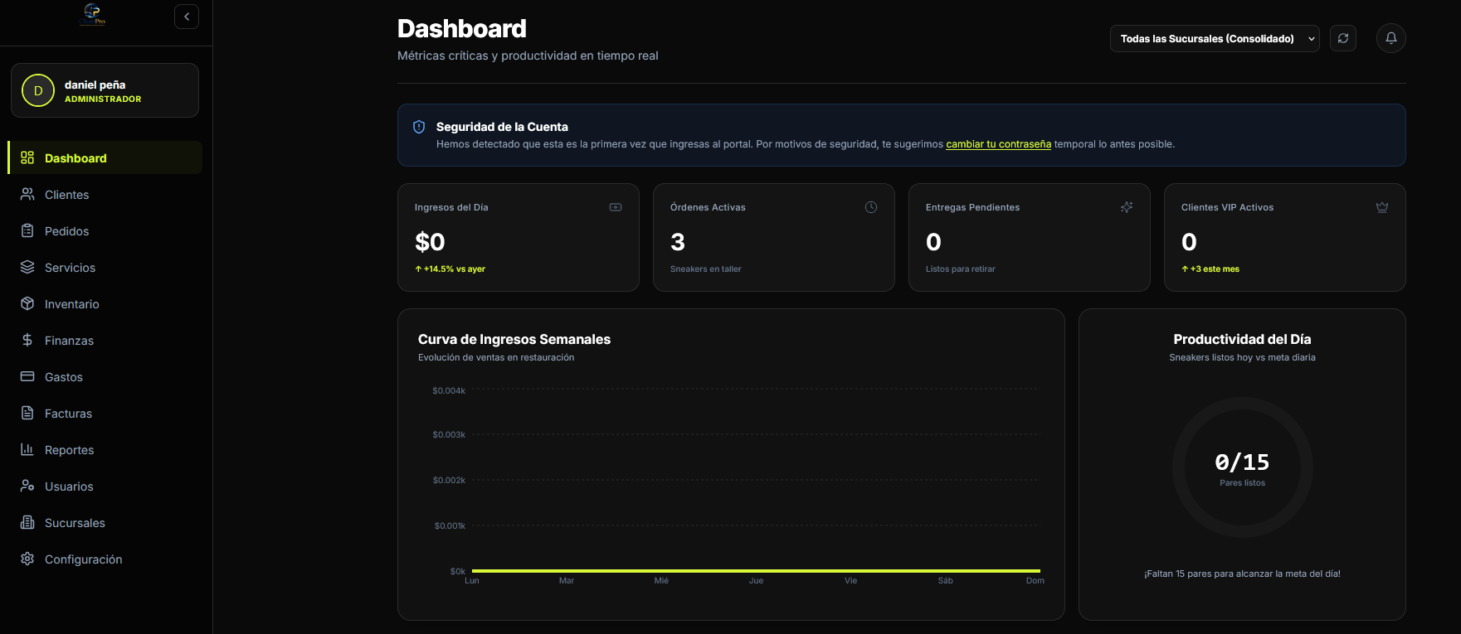Click the Pedidos clipboard icon
The width and height of the screenshot is (1461, 634).
tap(27, 230)
